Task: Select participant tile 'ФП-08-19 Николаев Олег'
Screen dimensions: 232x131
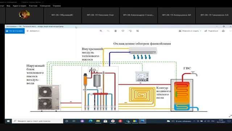Action: (x=100, y=15)
